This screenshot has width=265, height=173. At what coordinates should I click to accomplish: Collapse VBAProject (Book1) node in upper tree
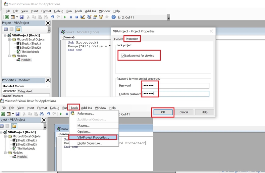pos(5,35)
